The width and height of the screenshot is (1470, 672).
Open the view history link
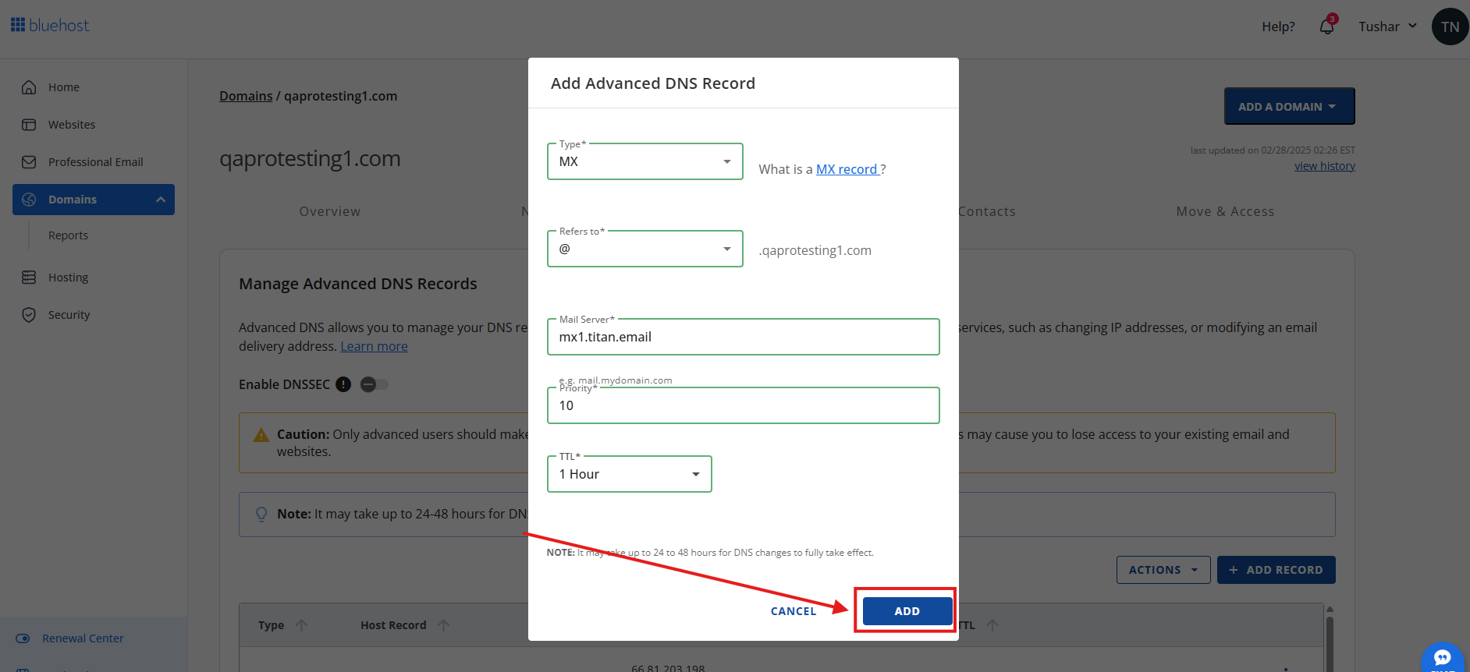(x=1324, y=165)
